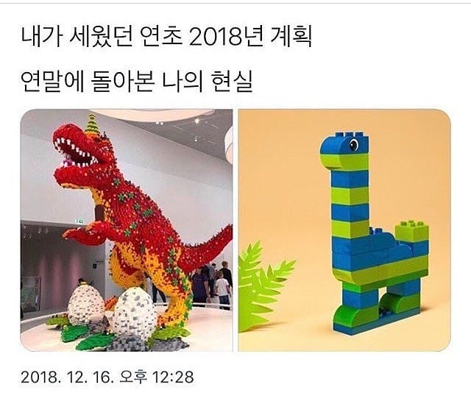This screenshot has width=471, height=407.
Task: Click the lime green block on dinosaur's back
Action: (411, 230)
